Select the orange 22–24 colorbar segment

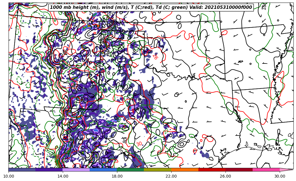(185, 170)
